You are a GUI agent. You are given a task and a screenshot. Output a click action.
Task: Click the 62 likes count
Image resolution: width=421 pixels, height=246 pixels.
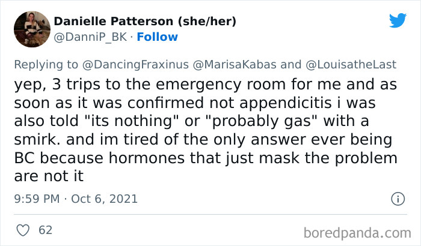[x=45, y=230]
